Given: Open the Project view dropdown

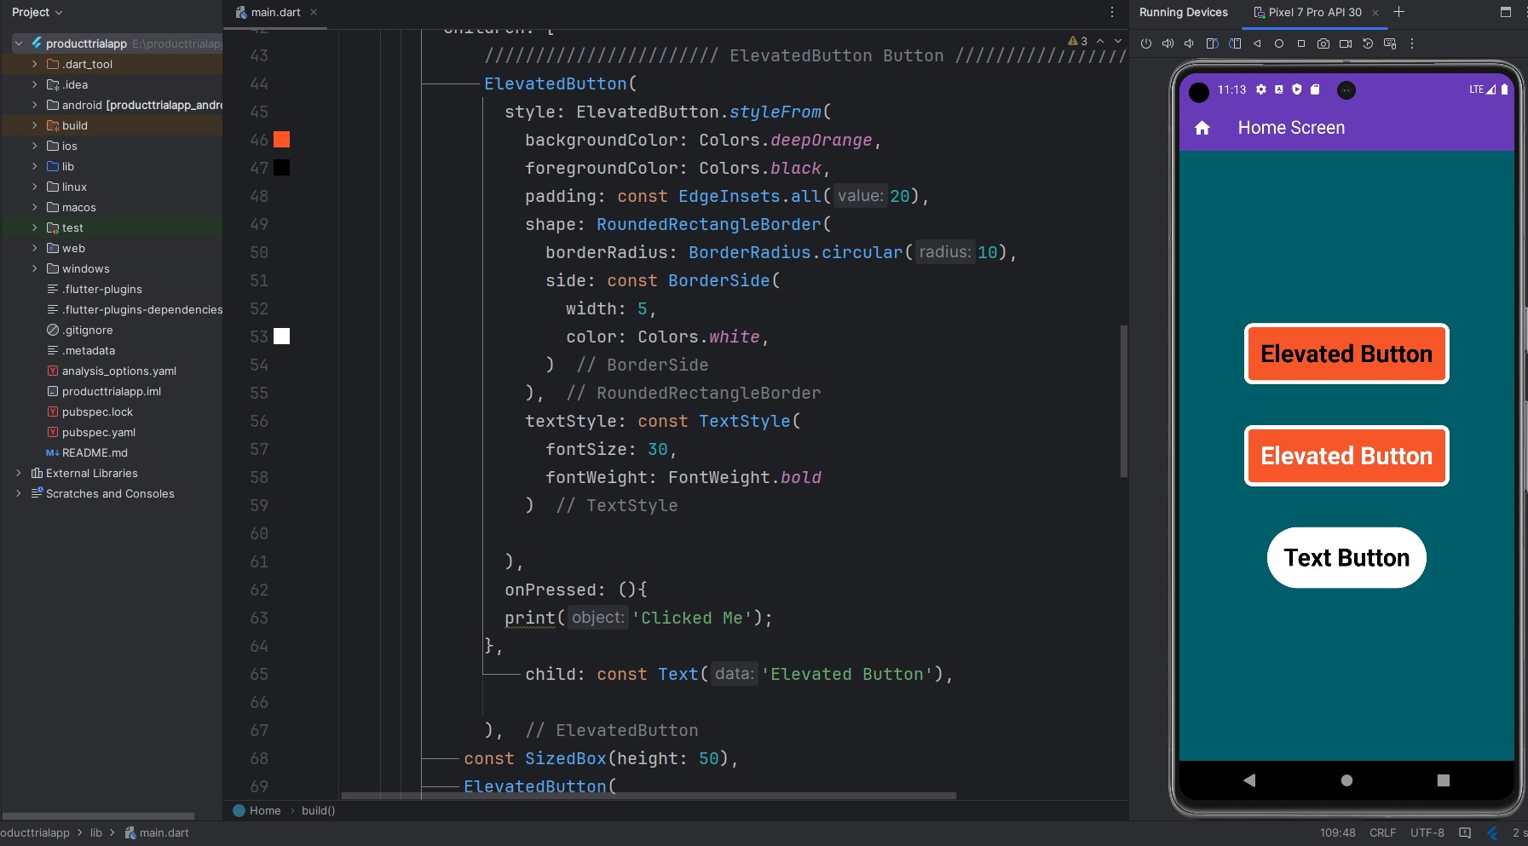Looking at the screenshot, I should 37,12.
